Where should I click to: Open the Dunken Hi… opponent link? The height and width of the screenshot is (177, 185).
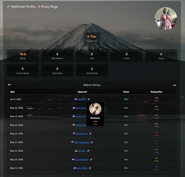tap(81, 116)
